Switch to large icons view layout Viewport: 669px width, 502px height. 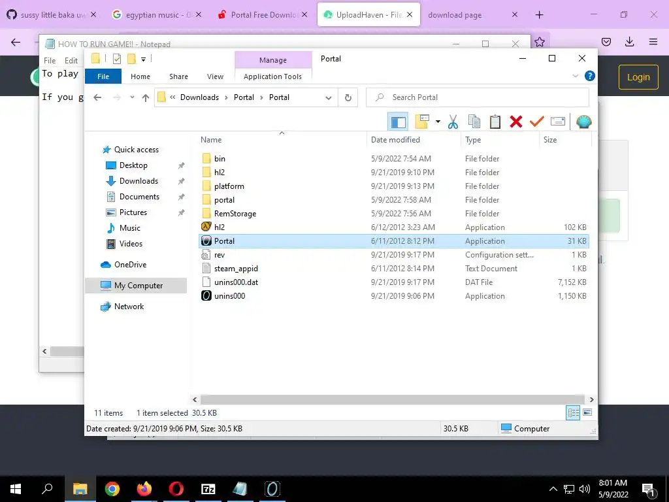(587, 412)
